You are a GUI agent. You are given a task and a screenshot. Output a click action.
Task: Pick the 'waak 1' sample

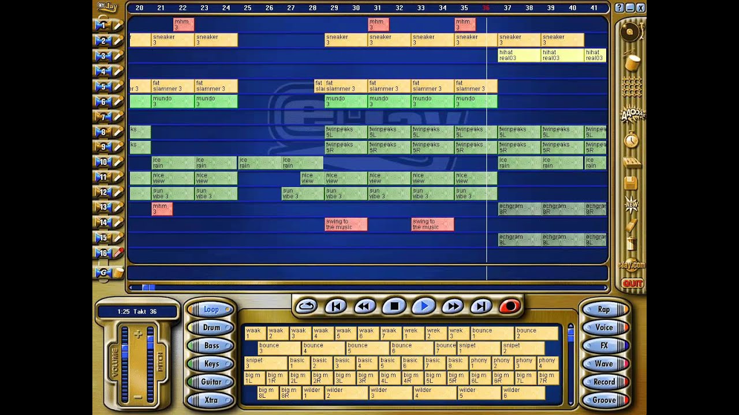[256, 333]
